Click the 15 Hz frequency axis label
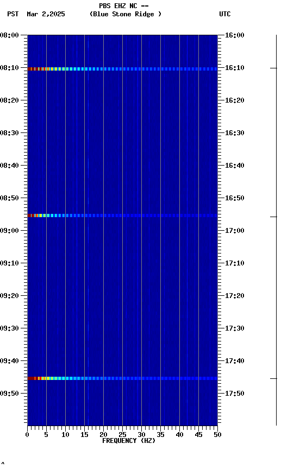Viewport: 300px width, 469px height. tap(84, 435)
